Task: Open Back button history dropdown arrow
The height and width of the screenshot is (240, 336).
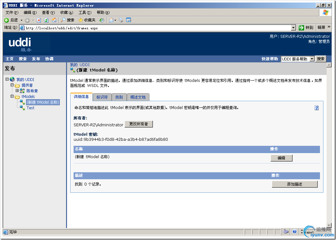Action: 21,20
